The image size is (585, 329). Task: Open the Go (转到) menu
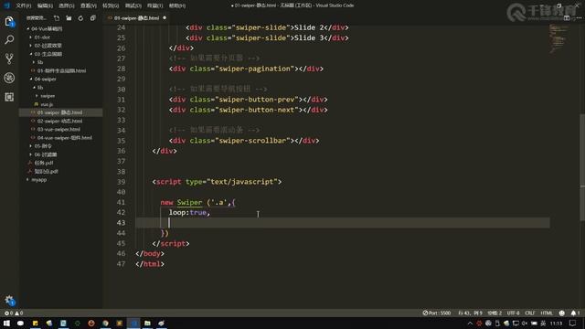tap(111, 5)
